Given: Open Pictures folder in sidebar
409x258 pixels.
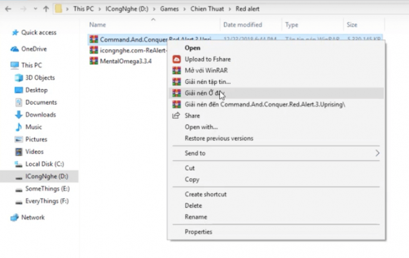Looking at the screenshot, I should pos(36,139).
